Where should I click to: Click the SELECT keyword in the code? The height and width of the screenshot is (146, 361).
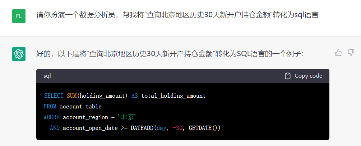[54, 96]
